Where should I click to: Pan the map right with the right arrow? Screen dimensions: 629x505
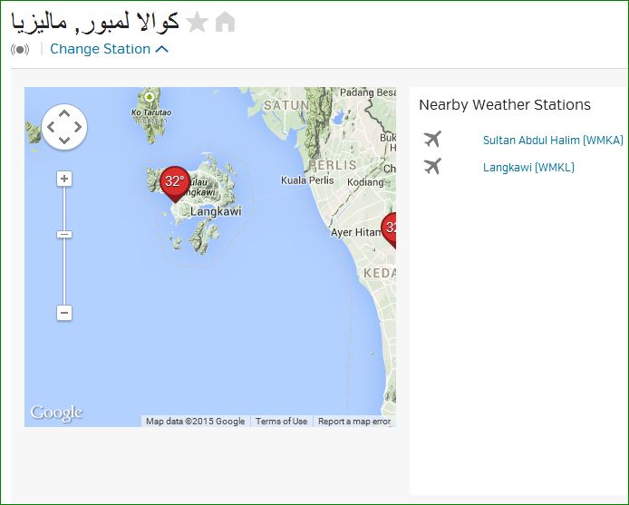click(78, 127)
